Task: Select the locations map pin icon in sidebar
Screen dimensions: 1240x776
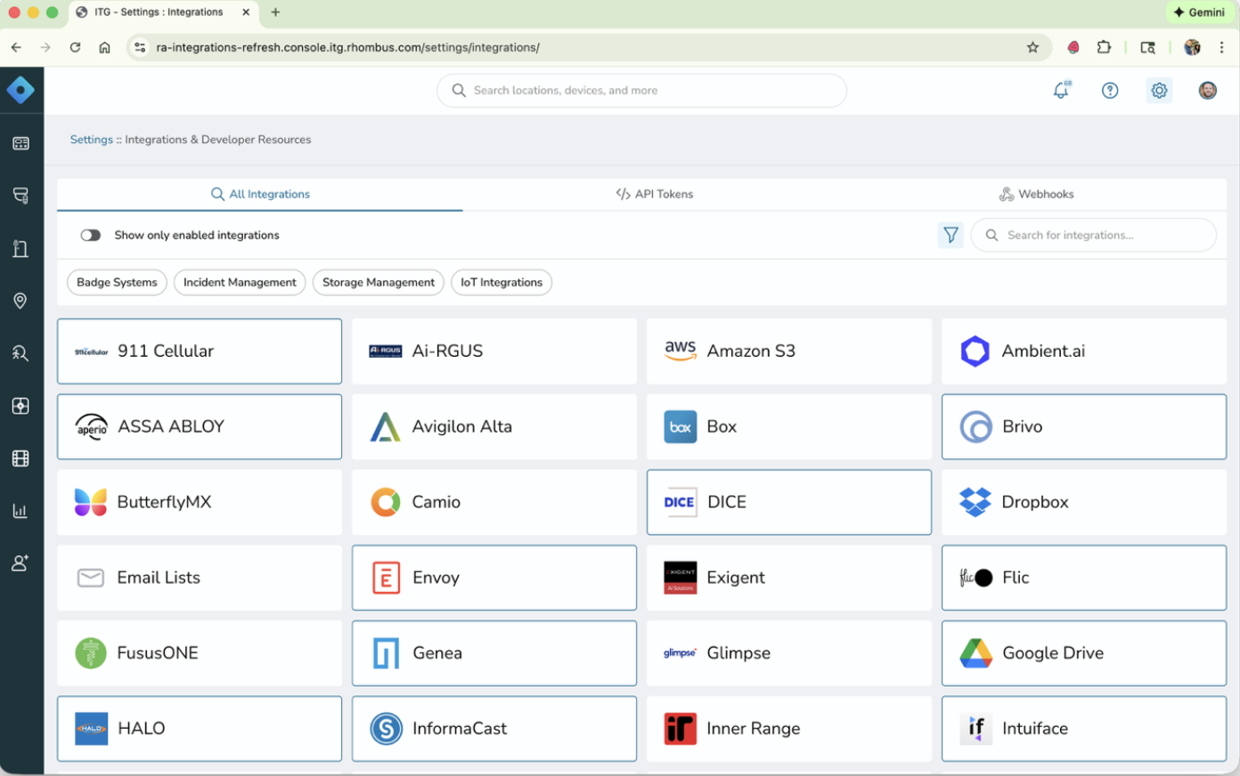Action: point(21,300)
